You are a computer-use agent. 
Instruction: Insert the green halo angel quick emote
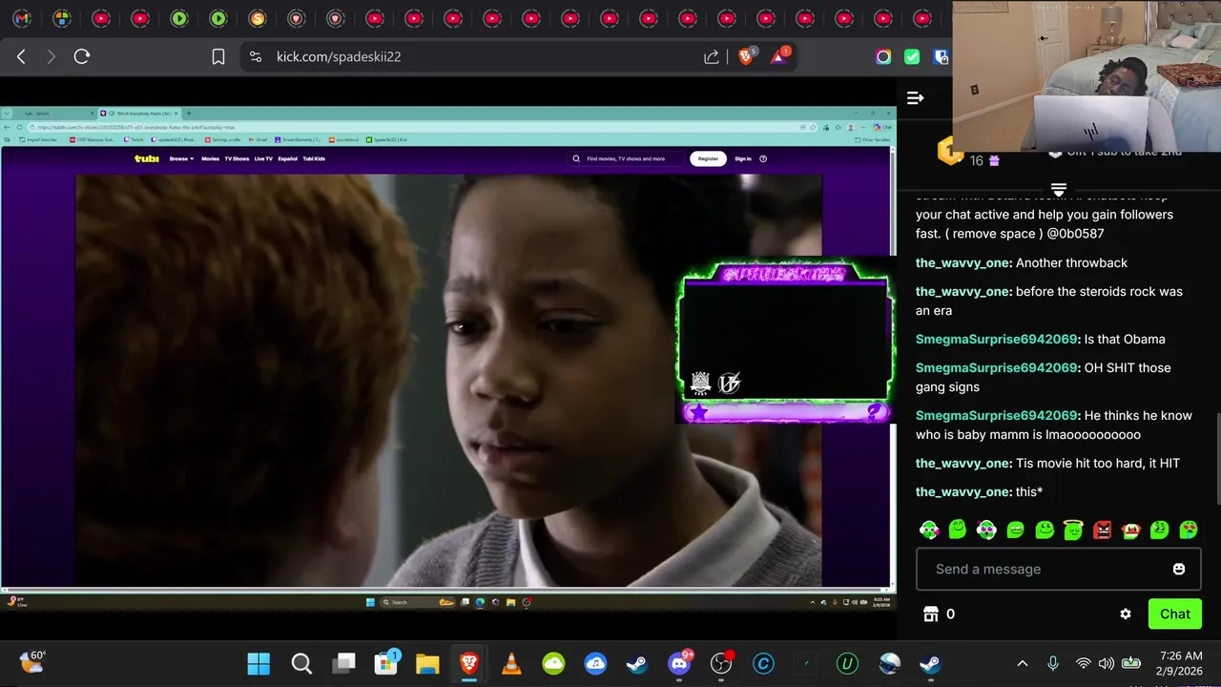1073,530
